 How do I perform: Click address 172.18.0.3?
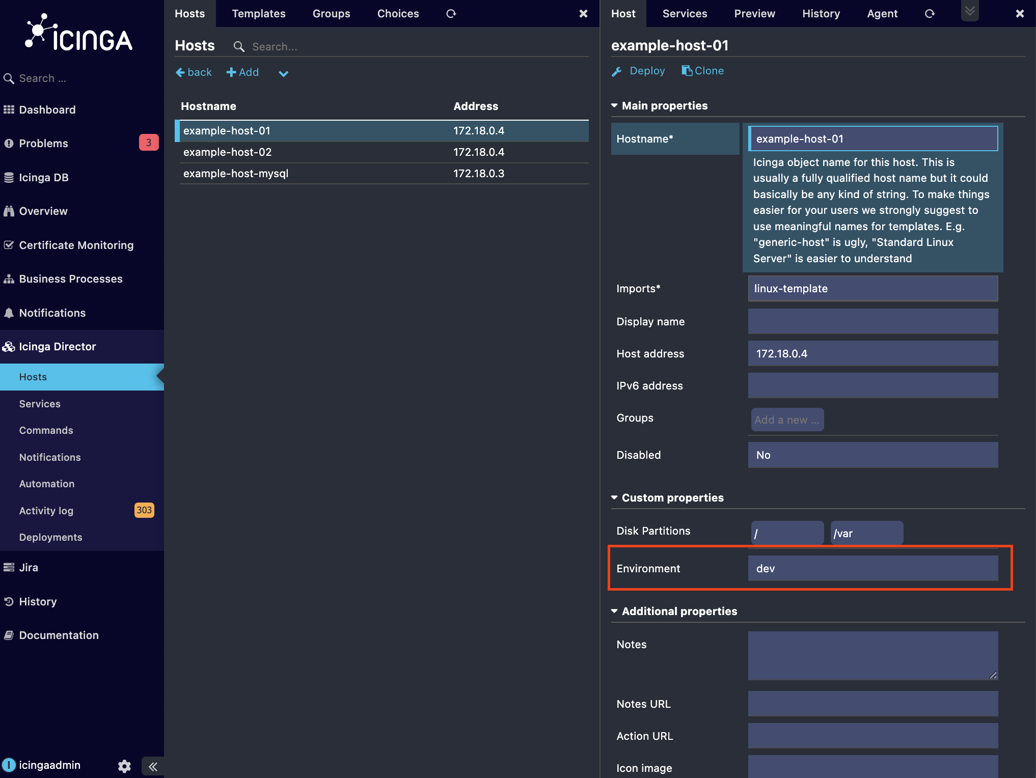(479, 174)
